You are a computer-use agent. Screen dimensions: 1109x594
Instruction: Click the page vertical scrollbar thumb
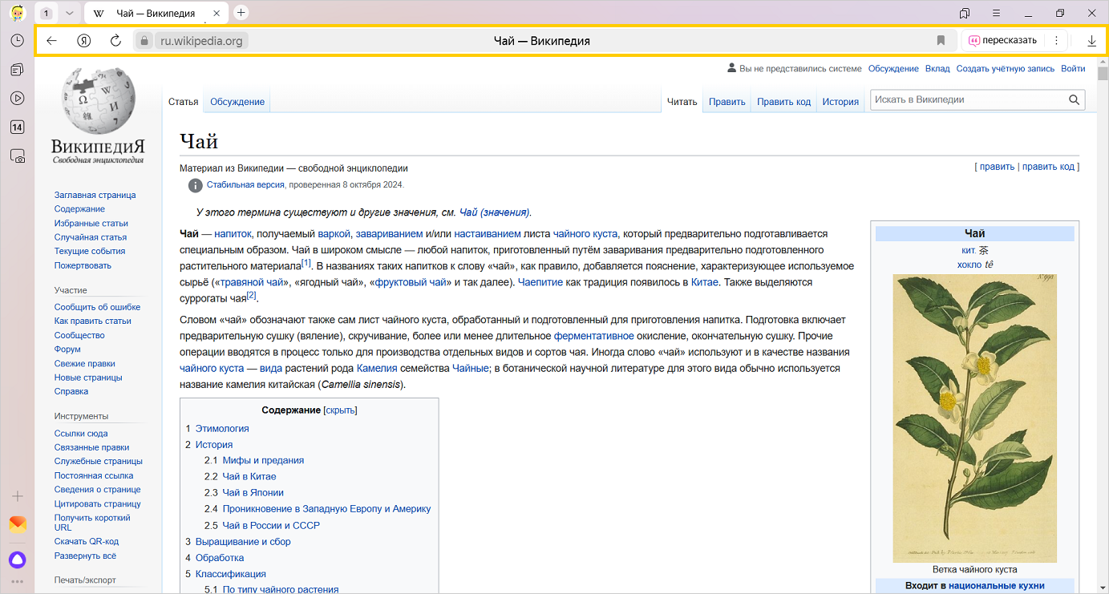1103,75
